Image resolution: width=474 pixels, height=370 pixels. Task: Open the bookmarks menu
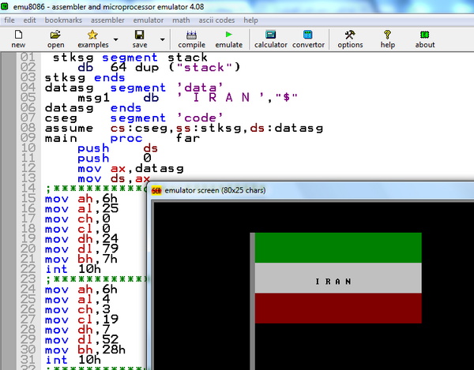point(63,21)
